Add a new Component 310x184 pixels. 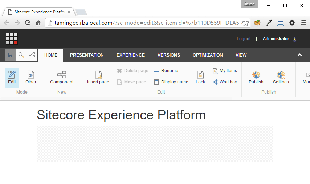62,77
